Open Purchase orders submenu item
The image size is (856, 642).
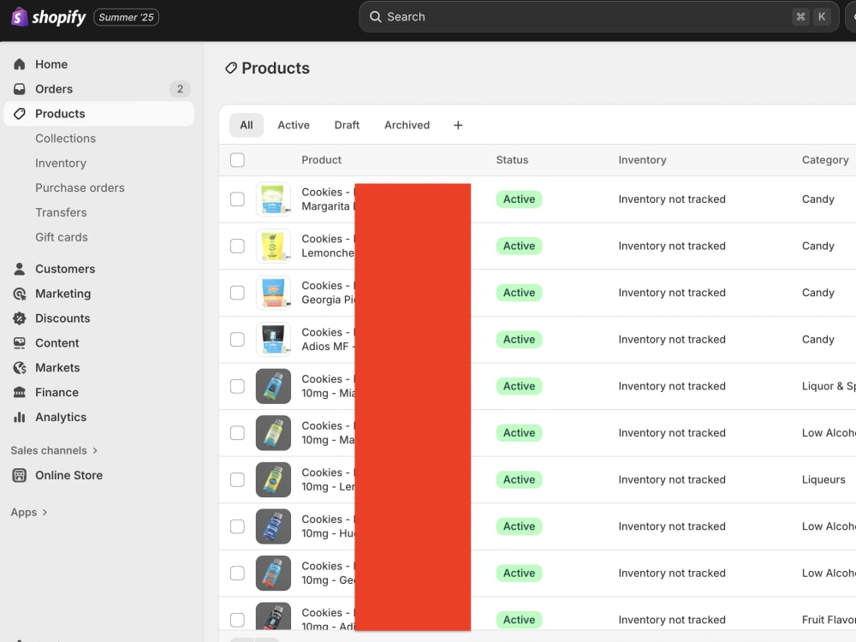[80, 187]
